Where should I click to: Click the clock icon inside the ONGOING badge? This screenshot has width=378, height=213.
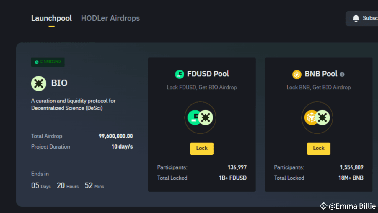tap(36, 62)
